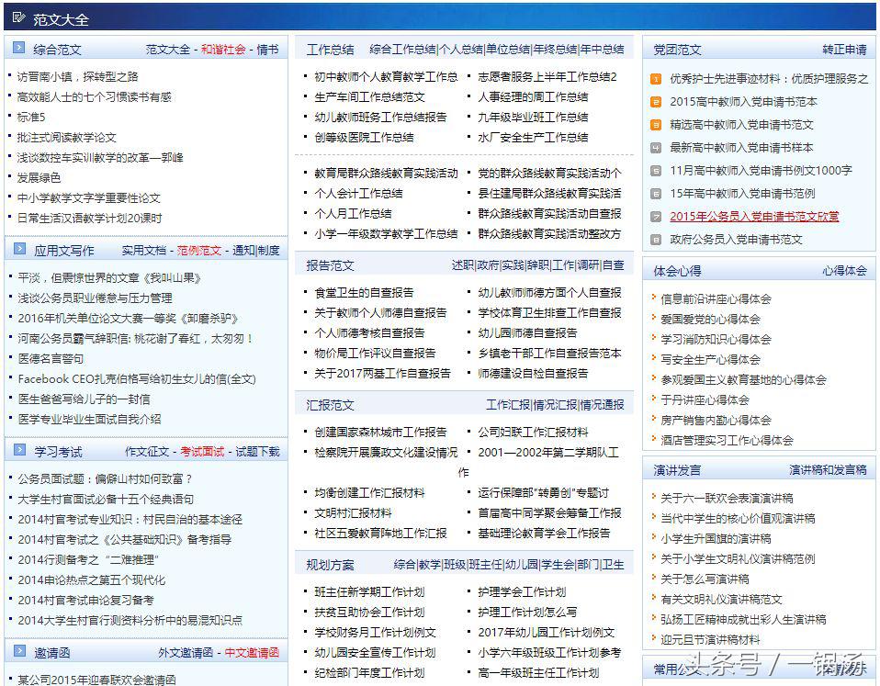Click the orange number 3 rank badge
Screen dimensions: 880x686
pyautogui.click(x=655, y=125)
